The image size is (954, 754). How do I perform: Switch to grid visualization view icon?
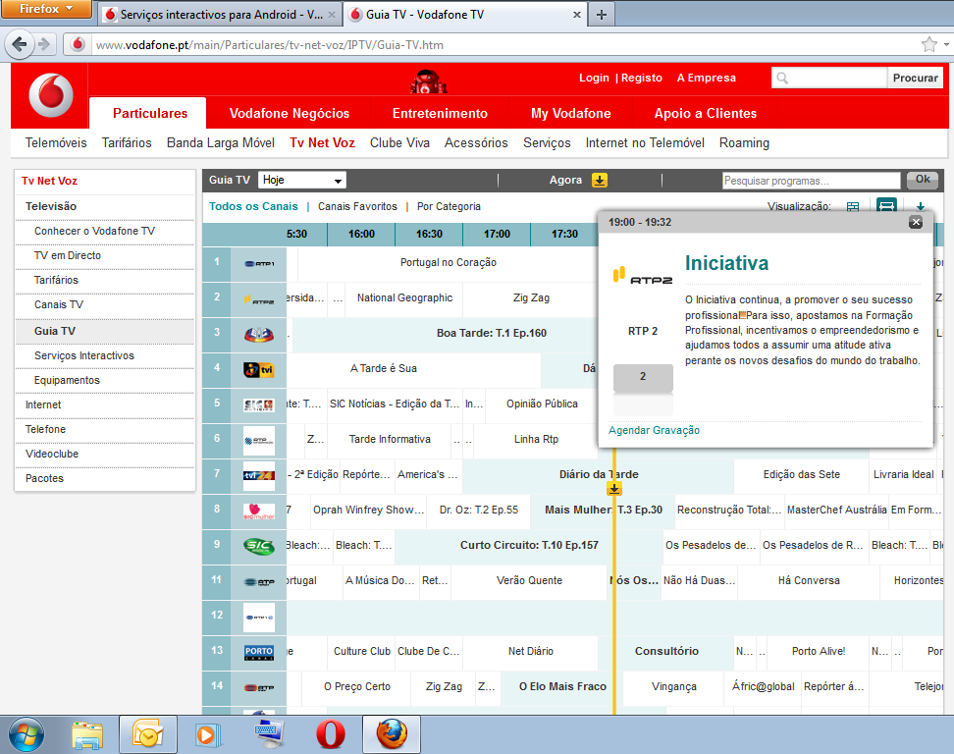[x=853, y=207]
